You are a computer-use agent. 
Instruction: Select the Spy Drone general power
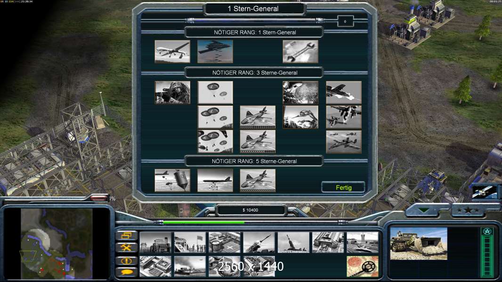click(x=172, y=51)
